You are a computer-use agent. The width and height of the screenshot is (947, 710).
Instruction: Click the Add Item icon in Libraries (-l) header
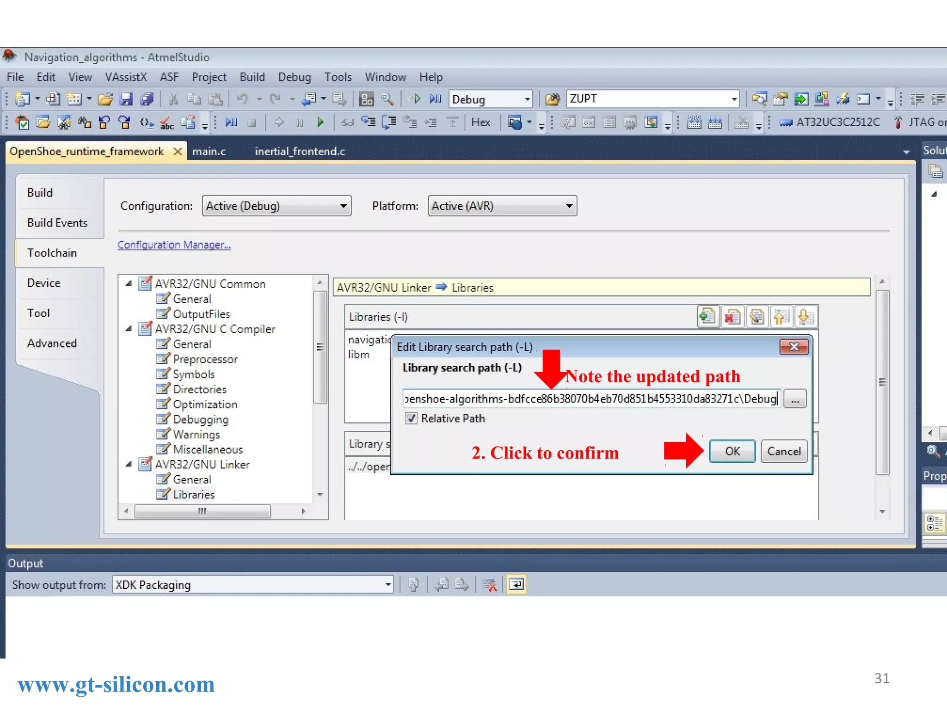pos(707,317)
